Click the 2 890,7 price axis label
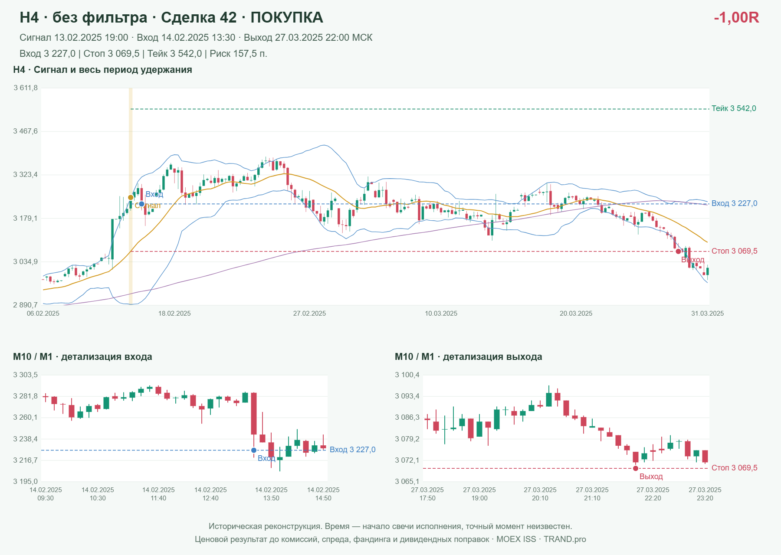Screen dimensions: 781x555 [x=26, y=305]
